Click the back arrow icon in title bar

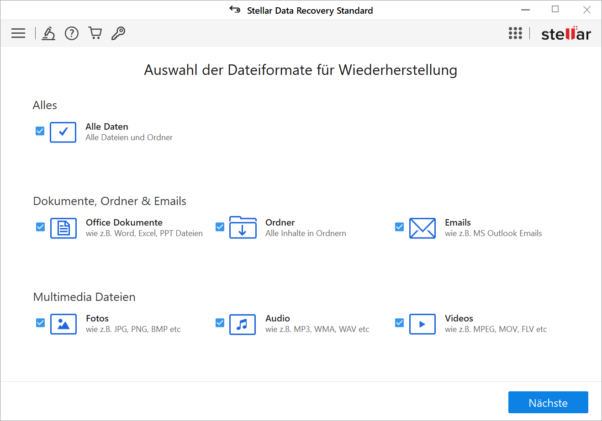(235, 10)
